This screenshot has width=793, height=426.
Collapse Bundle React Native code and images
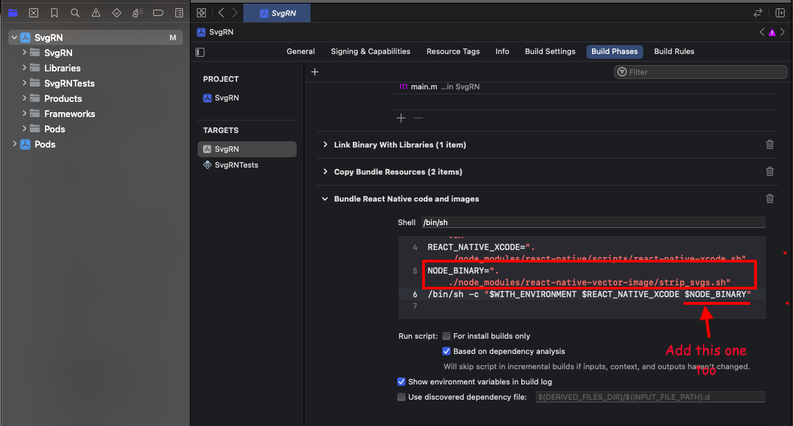point(324,199)
